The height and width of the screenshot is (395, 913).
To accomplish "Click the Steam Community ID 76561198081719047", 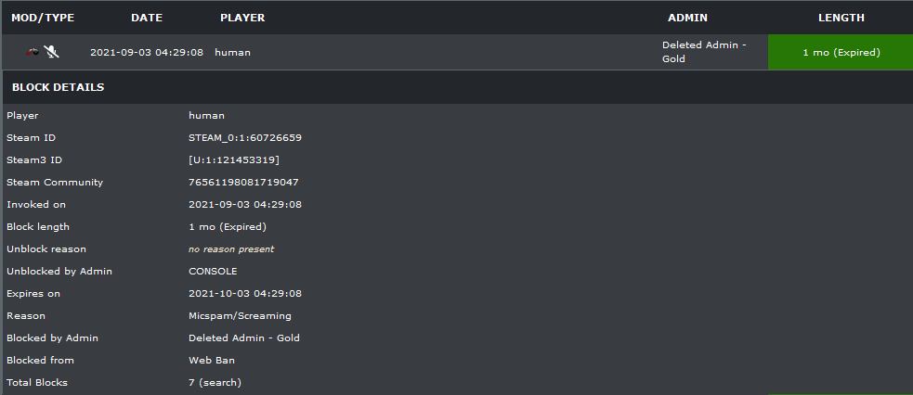I will [243, 182].
